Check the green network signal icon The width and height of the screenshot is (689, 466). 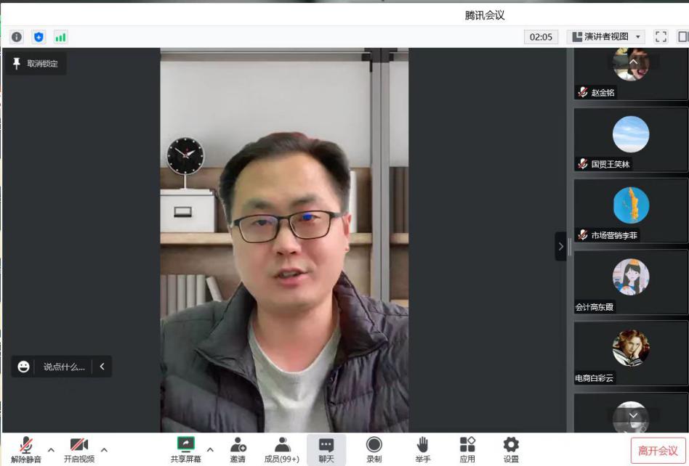pos(60,37)
